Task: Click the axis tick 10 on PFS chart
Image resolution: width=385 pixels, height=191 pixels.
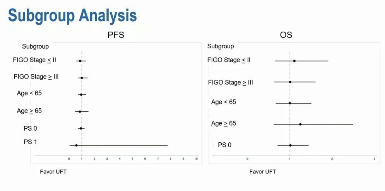Action: [x=196, y=159]
